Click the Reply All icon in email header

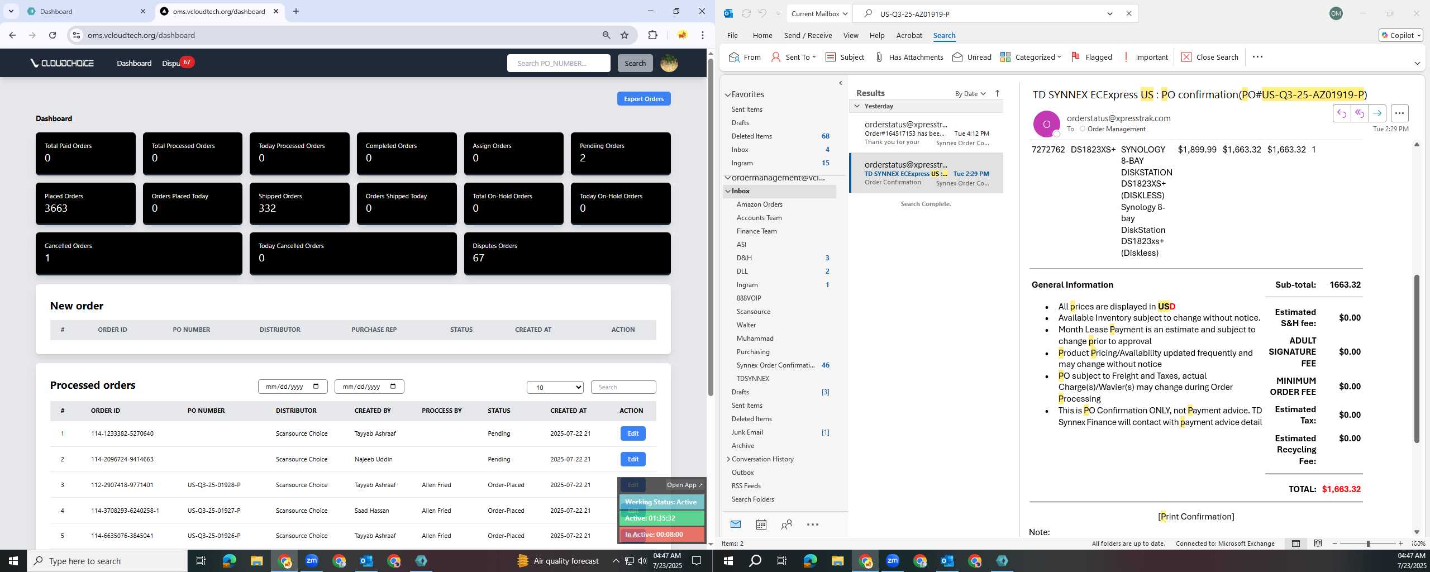(1359, 113)
